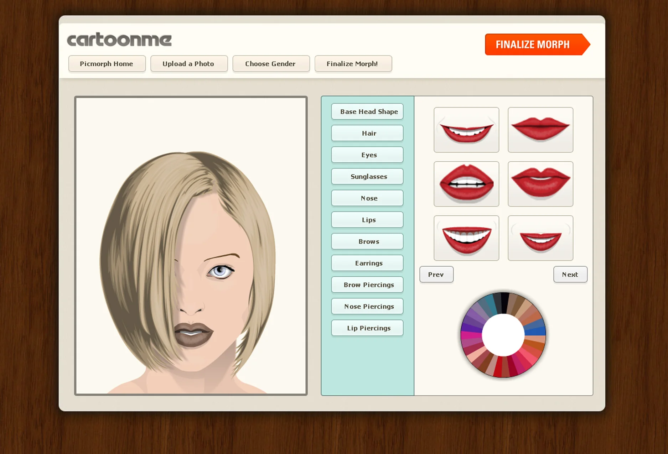The width and height of the screenshot is (668, 454).
Task: Select the Finalize Morph! nav button
Action: [x=353, y=64]
